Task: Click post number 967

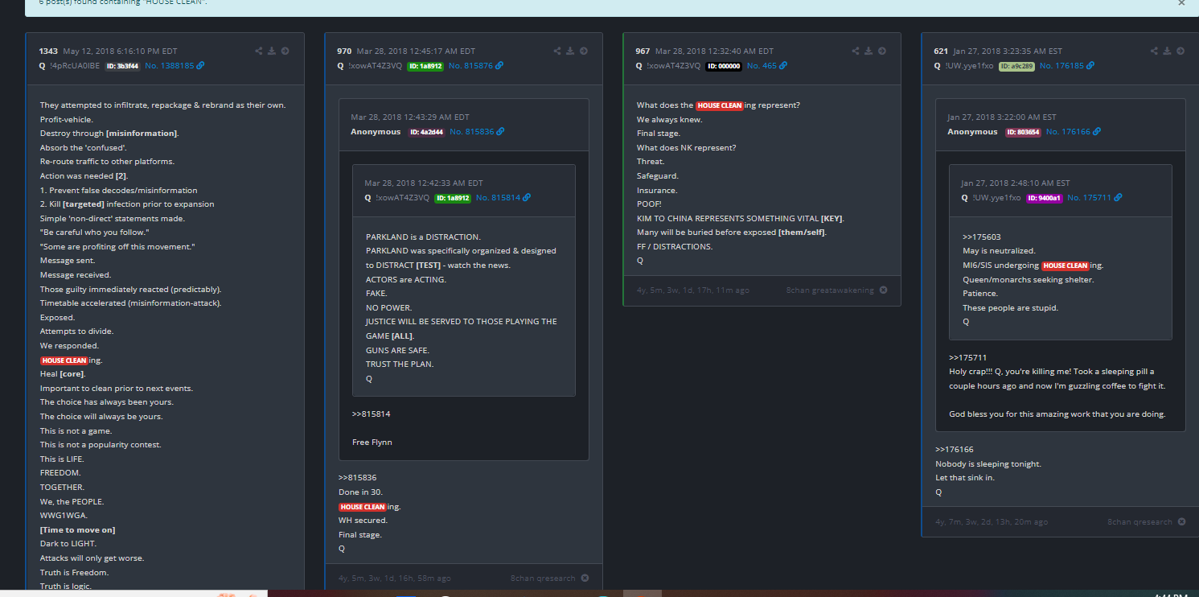Action: point(643,51)
